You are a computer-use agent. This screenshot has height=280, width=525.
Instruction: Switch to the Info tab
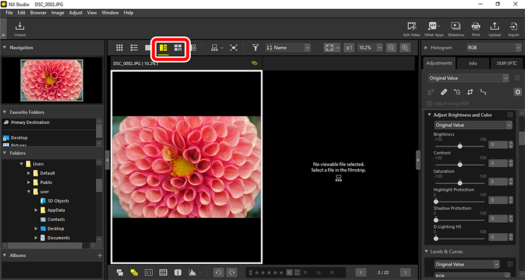click(473, 64)
